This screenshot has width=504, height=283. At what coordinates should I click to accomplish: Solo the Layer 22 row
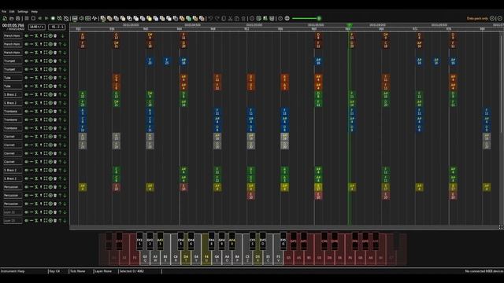[x=41, y=212]
